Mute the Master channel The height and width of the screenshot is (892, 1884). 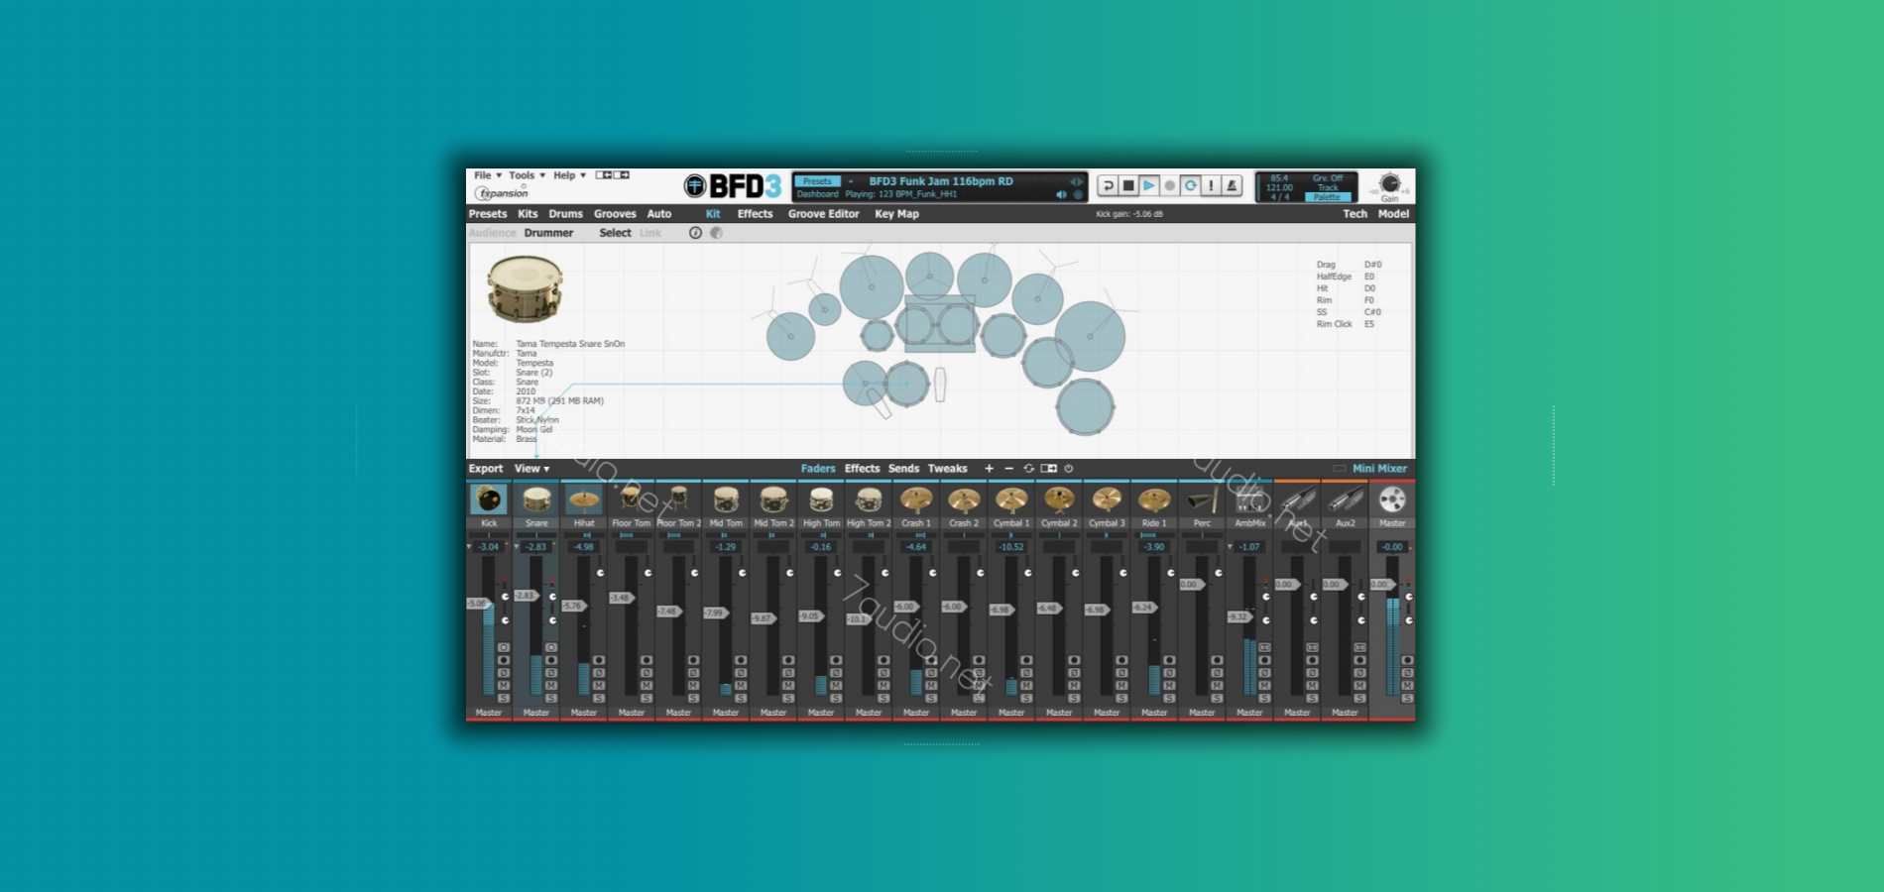(x=1407, y=686)
